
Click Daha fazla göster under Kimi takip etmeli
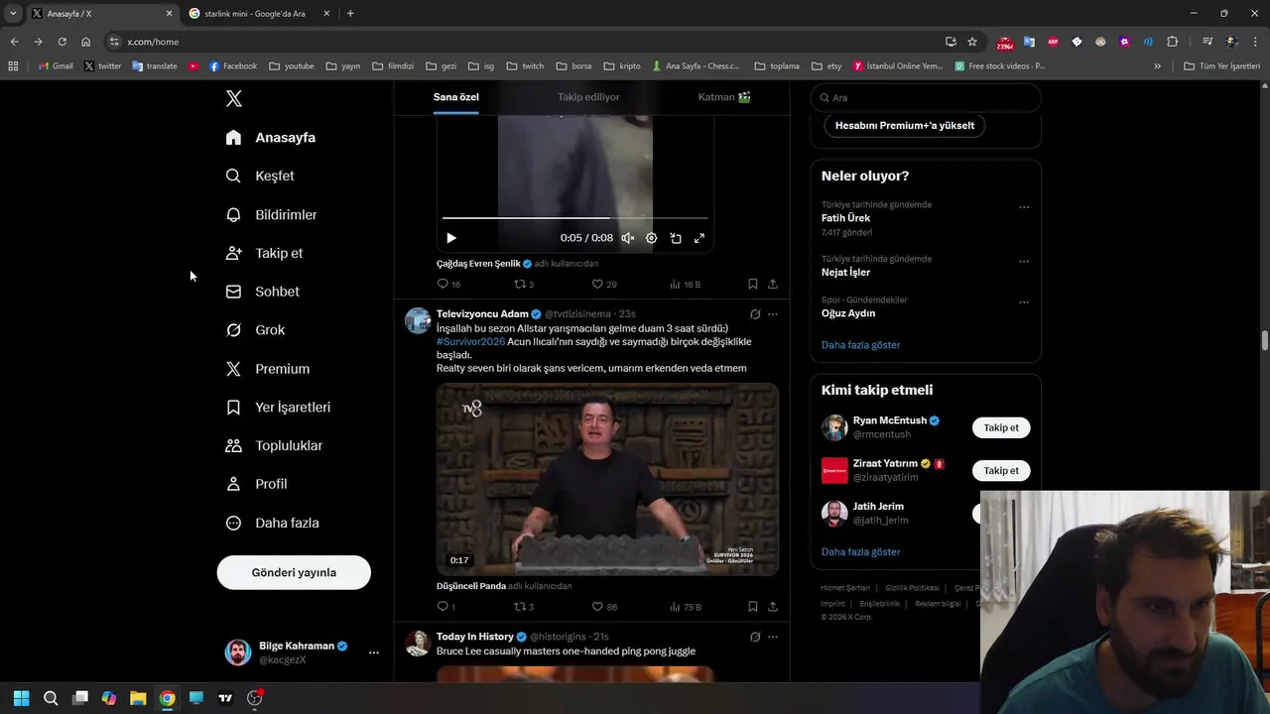click(860, 551)
